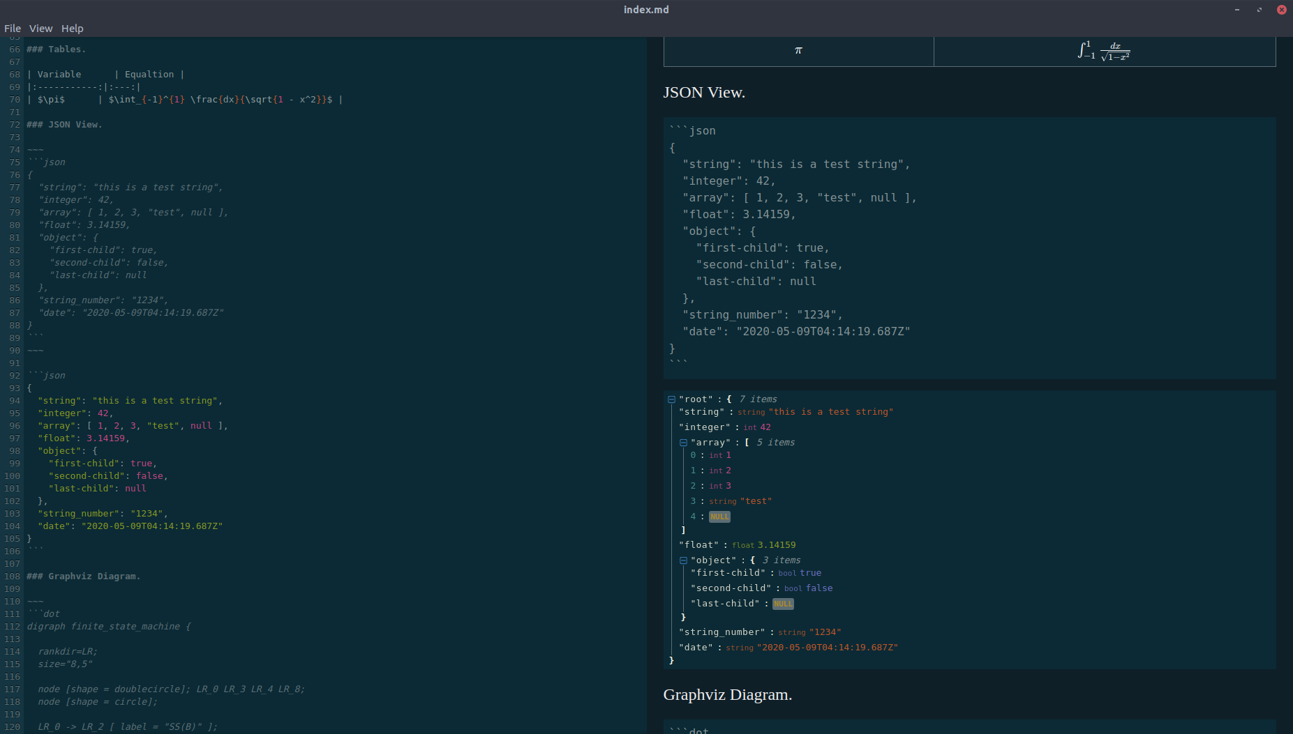Click line number 108 in the gutter
The width and height of the screenshot is (1293, 734).
click(12, 576)
